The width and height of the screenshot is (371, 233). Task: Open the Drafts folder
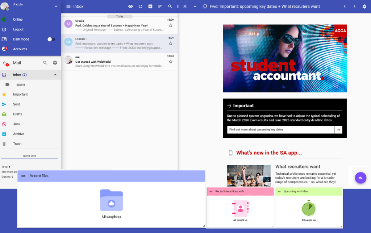coord(18,114)
